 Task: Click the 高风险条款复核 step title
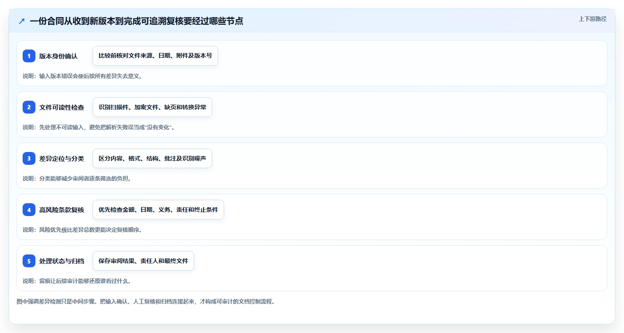(x=61, y=210)
